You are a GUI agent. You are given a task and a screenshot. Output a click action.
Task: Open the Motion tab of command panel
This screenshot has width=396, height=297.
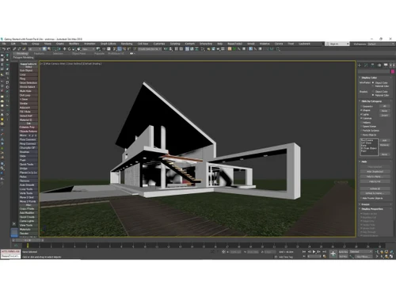click(379, 65)
